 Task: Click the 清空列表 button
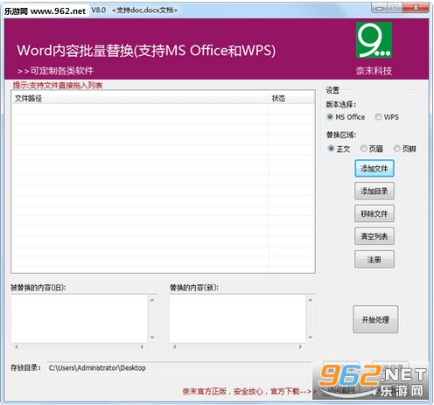(374, 236)
